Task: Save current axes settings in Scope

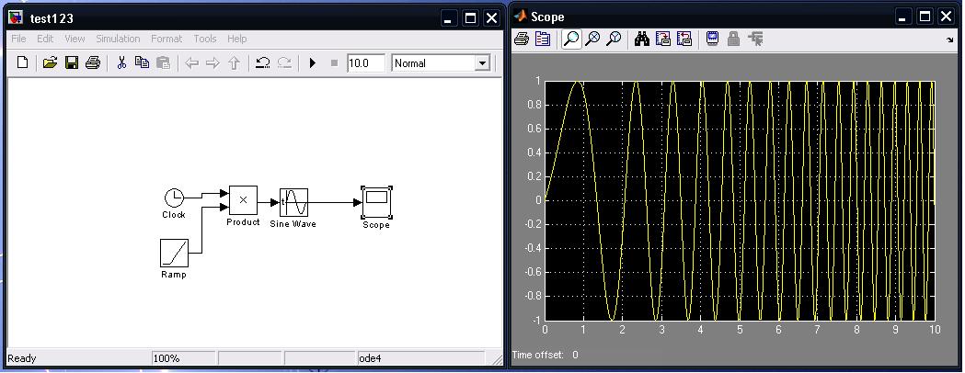Action: (663, 40)
